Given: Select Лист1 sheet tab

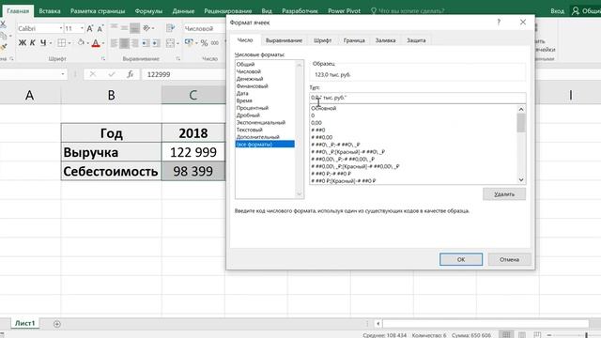Looking at the screenshot, I should 25,323.
